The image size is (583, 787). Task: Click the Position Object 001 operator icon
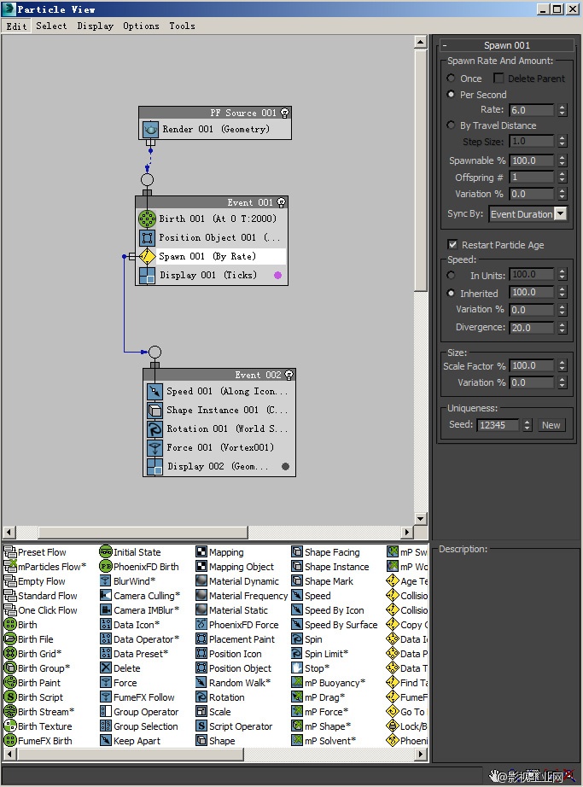pyautogui.click(x=147, y=237)
